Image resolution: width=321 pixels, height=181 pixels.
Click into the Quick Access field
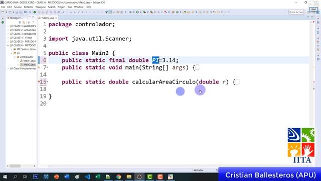pos(296,12)
